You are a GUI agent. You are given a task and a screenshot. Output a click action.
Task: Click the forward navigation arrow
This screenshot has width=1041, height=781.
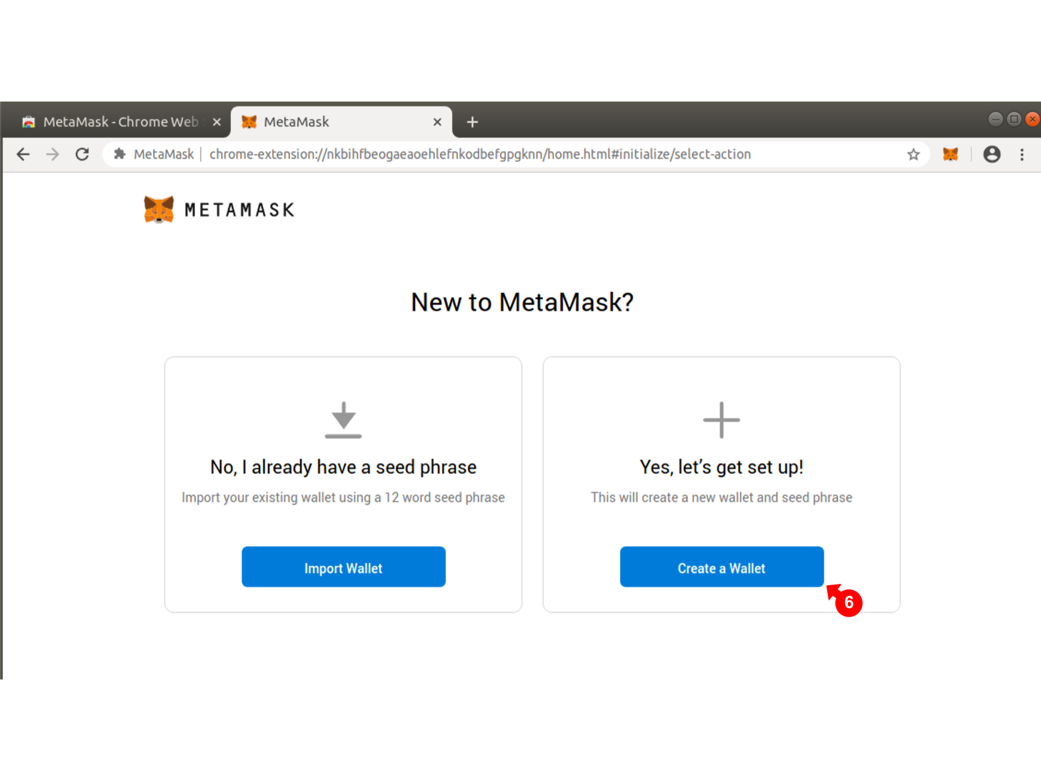53,154
